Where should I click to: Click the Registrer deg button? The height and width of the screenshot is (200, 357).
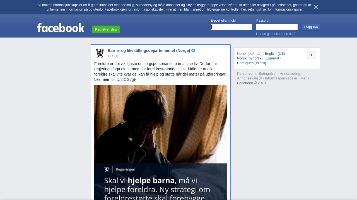(106, 29)
